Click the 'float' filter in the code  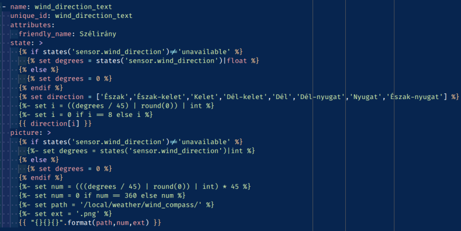237,60
